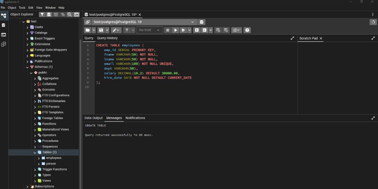Open the Window menu
Screen dimensions: 378x189
pos(50,8)
